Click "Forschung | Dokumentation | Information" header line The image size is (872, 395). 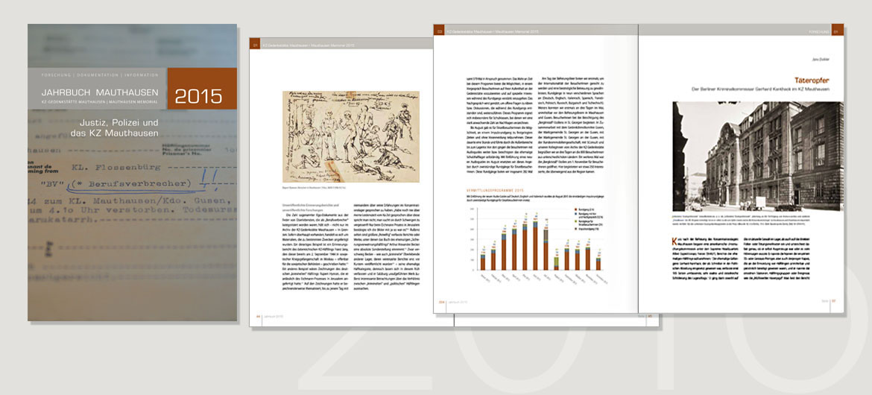click(x=100, y=75)
